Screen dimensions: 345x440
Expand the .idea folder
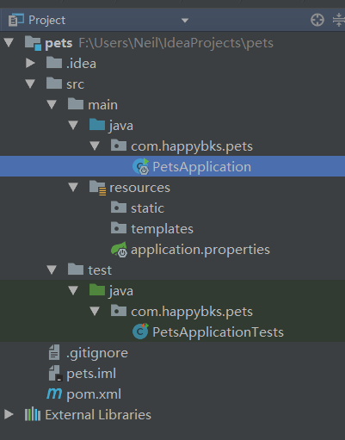tap(30, 63)
